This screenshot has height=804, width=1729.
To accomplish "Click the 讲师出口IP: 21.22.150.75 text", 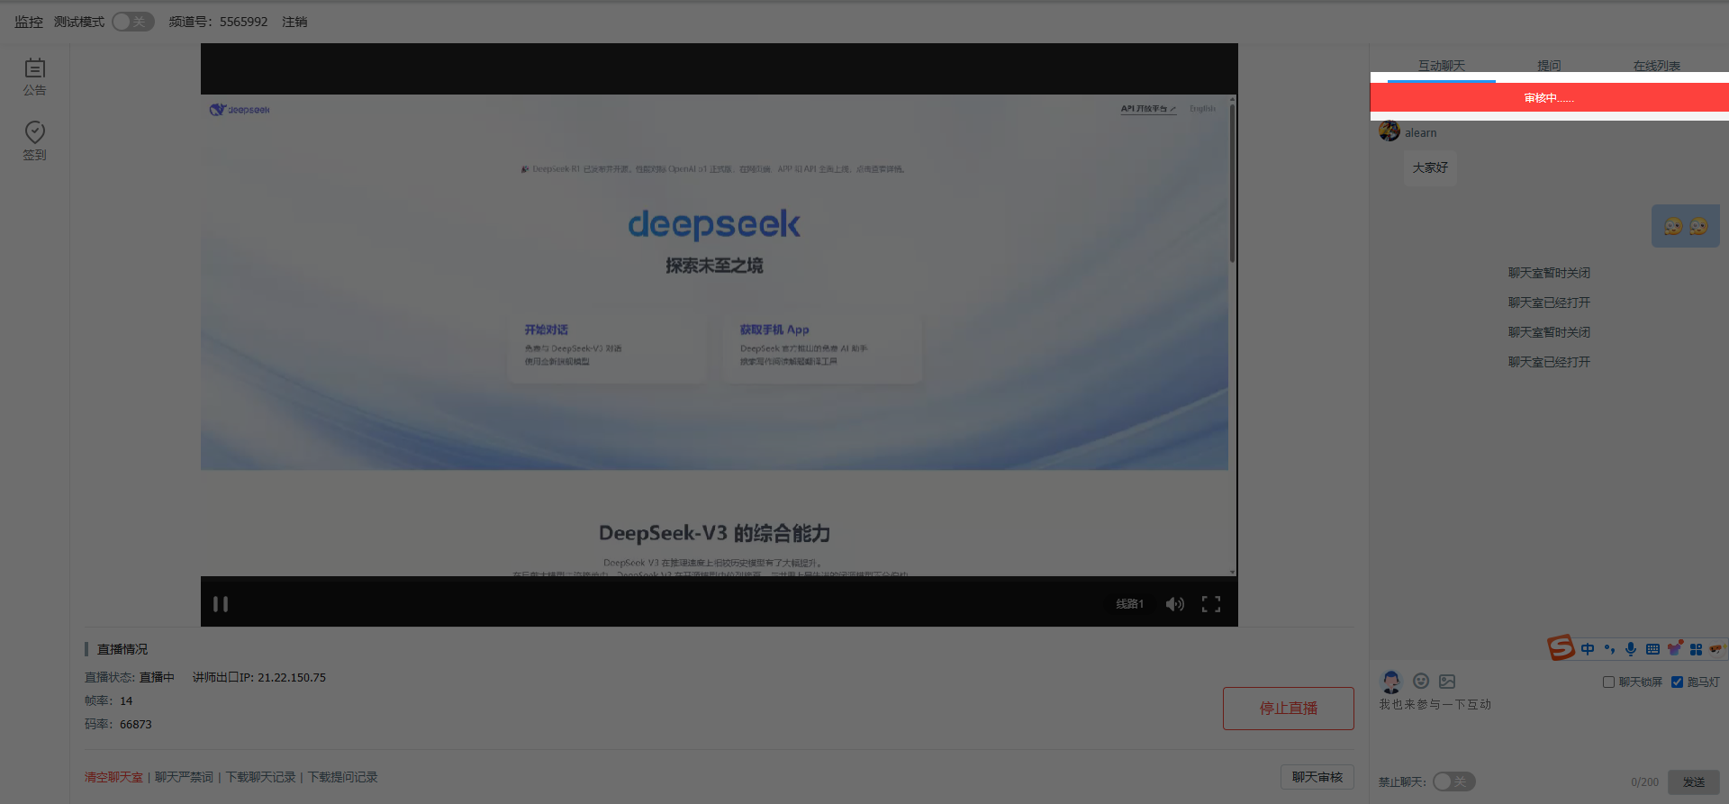I will [x=259, y=677].
